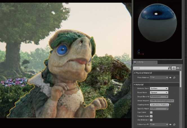
Task: Browse to Phys Material asset magnifier
Action: (174, 78)
